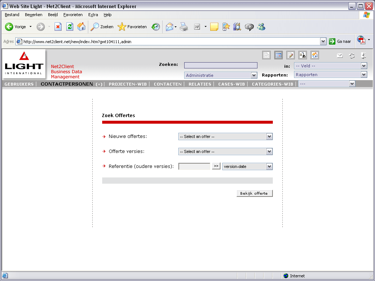Click the Light International logo
The width and height of the screenshot is (375, 281).
coord(24,64)
